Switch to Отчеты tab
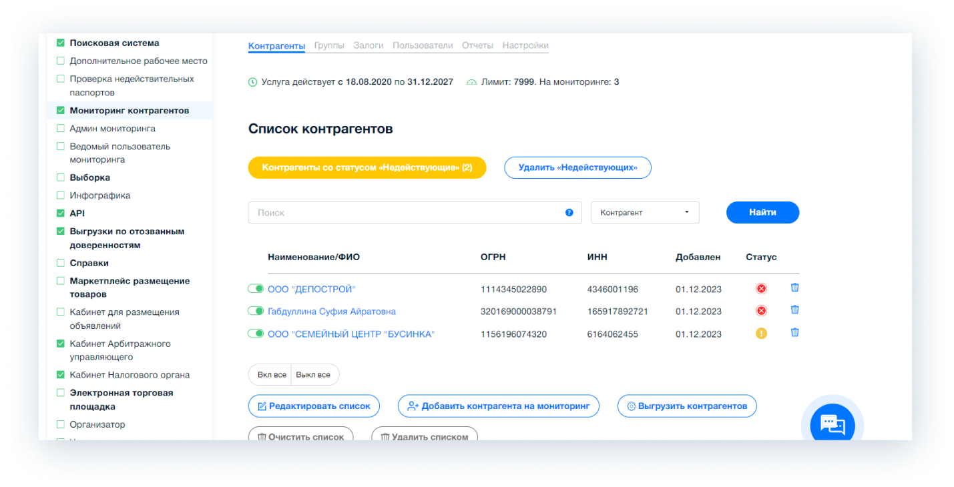This screenshot has width=954, height=487. pos(477,45)
